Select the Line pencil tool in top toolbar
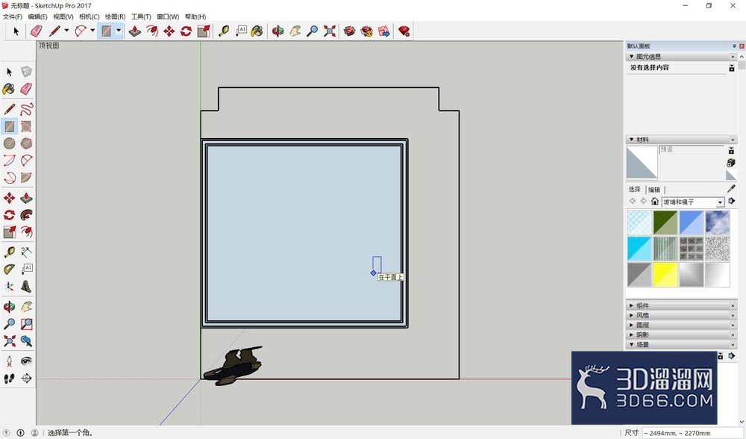The image size is (746, 439). click(x=54, y=31)
